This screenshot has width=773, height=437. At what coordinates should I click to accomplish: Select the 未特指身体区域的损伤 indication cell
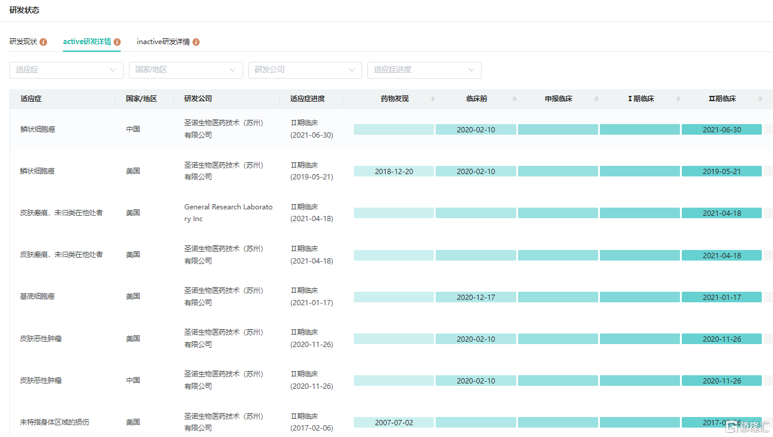tap(55, 422)
